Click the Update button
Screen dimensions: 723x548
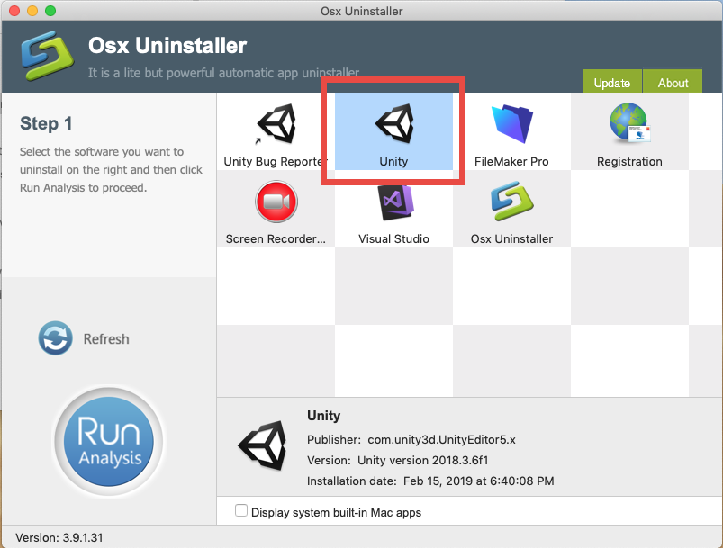coord(611,82)
